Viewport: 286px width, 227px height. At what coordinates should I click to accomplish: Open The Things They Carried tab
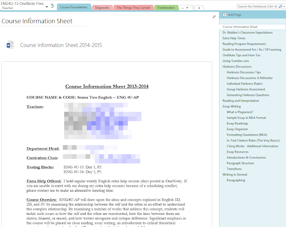(133, 8)
